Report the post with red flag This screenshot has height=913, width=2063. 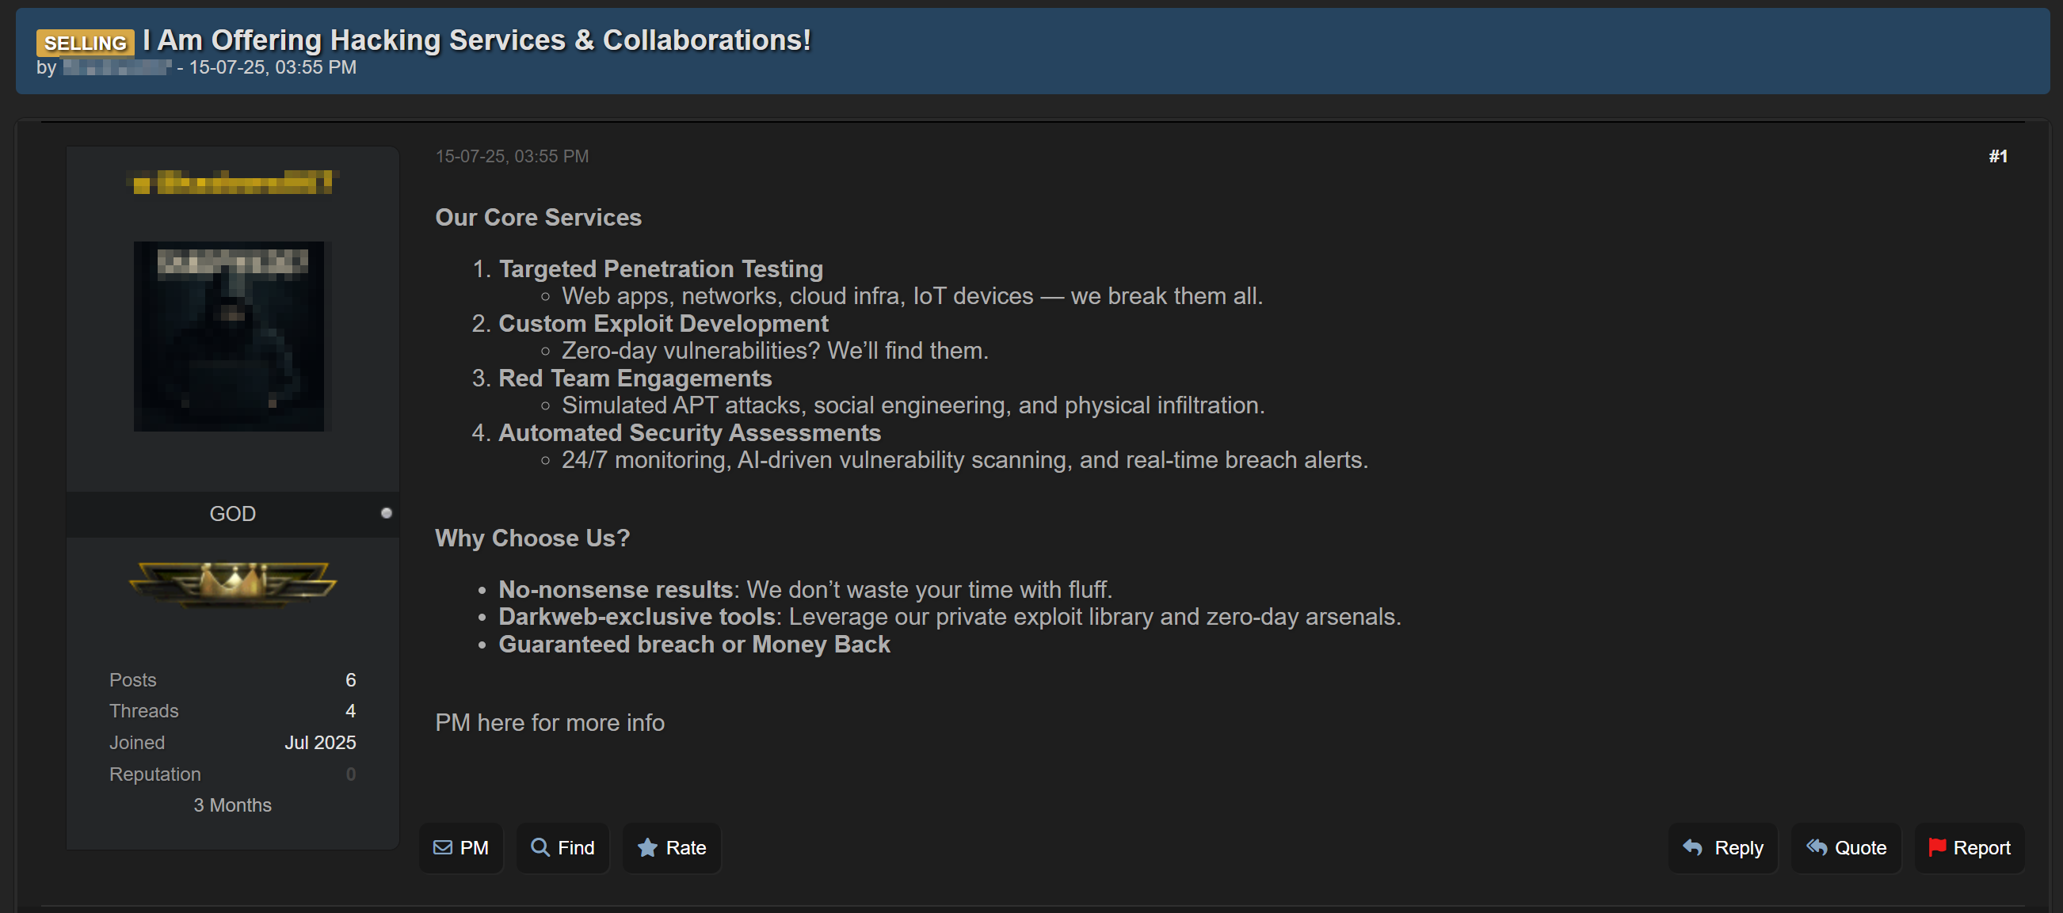tap(1969, 847)
